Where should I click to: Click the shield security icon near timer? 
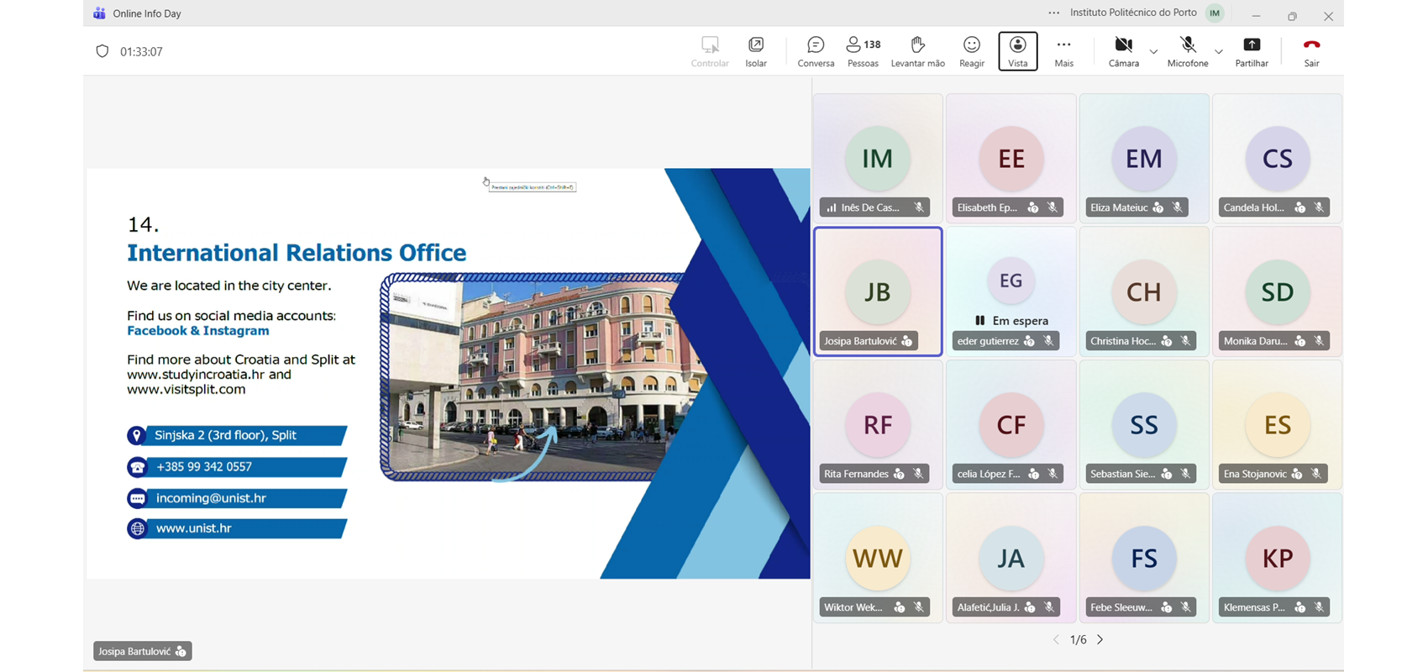tap(102, 51)
